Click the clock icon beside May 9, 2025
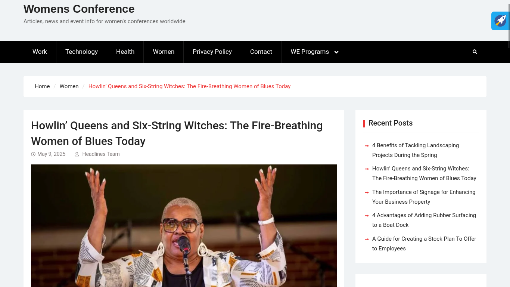Image resolution: width=510 pixels, height=287 pixels. pos(33,154)
